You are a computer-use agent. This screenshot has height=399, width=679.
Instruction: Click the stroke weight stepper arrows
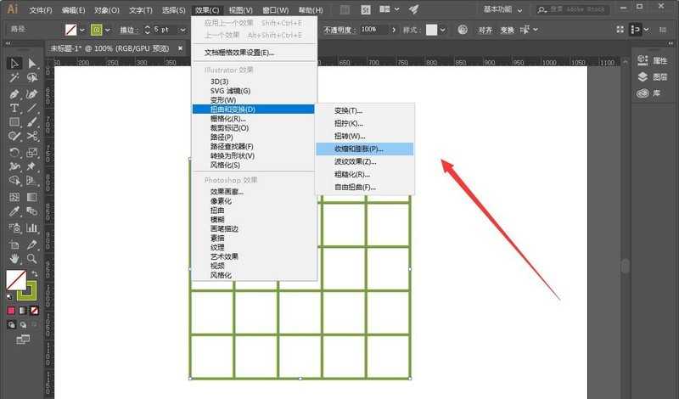[147, 30]
